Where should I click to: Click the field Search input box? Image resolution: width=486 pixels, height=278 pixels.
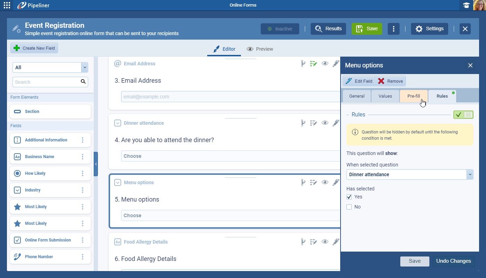click(47, 82)
